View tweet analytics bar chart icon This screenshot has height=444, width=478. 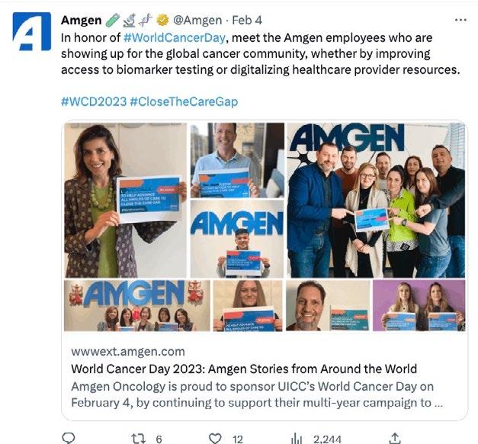click(x=297, y=439)
